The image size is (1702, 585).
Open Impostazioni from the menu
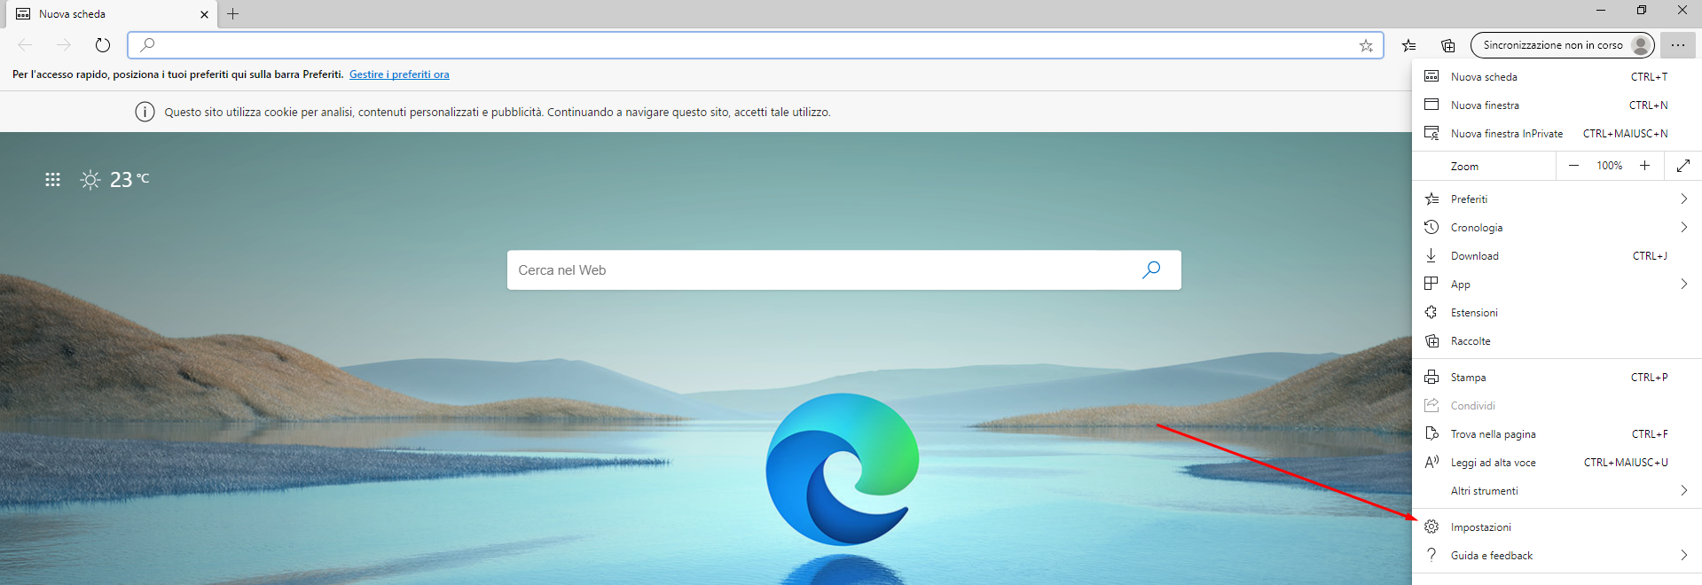tap(1480, 527)
